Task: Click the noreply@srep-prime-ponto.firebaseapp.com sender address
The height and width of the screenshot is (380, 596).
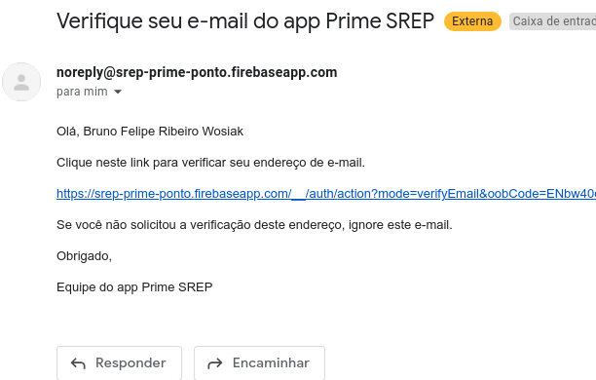Action: pyautogui.click(x=197, y=72)
